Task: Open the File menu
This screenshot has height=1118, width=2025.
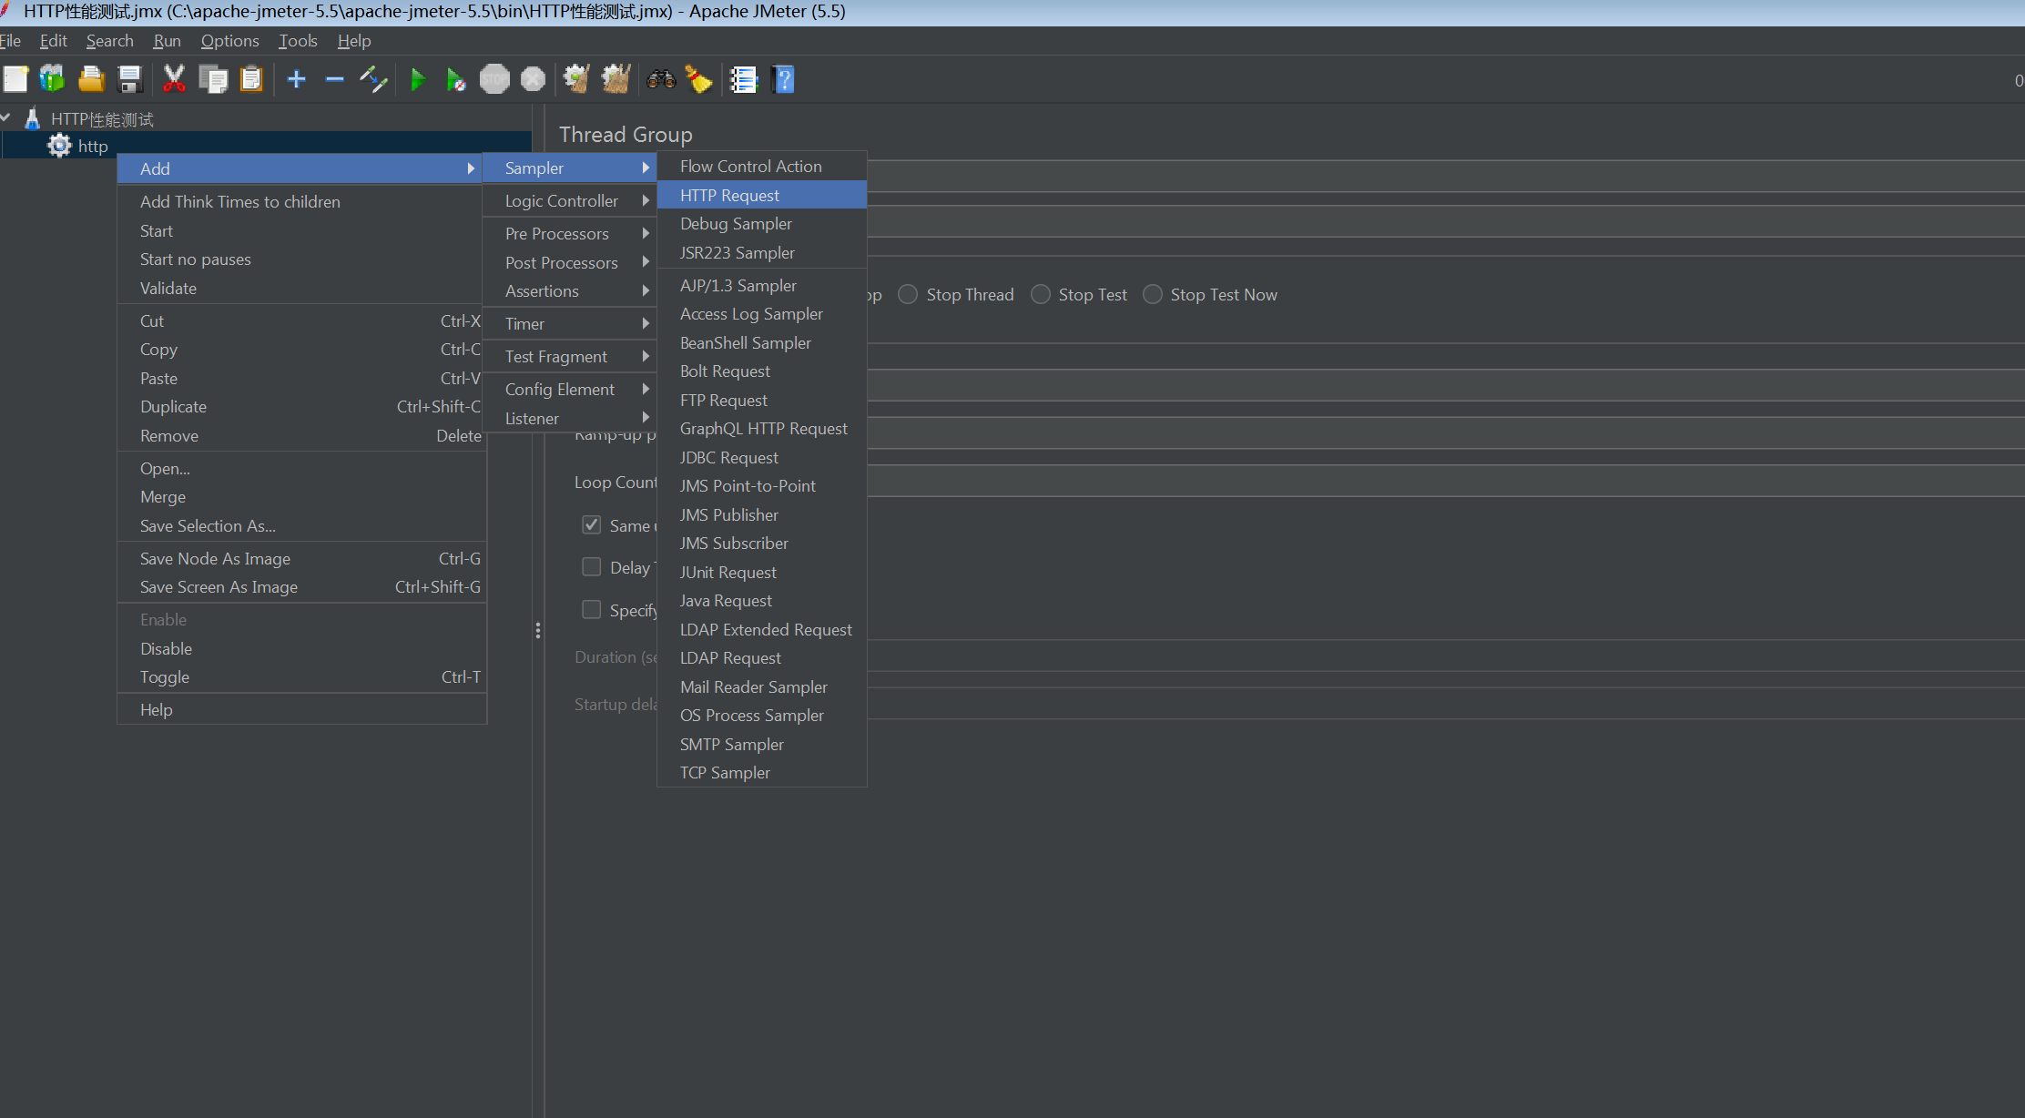Action: click(10, 41)
